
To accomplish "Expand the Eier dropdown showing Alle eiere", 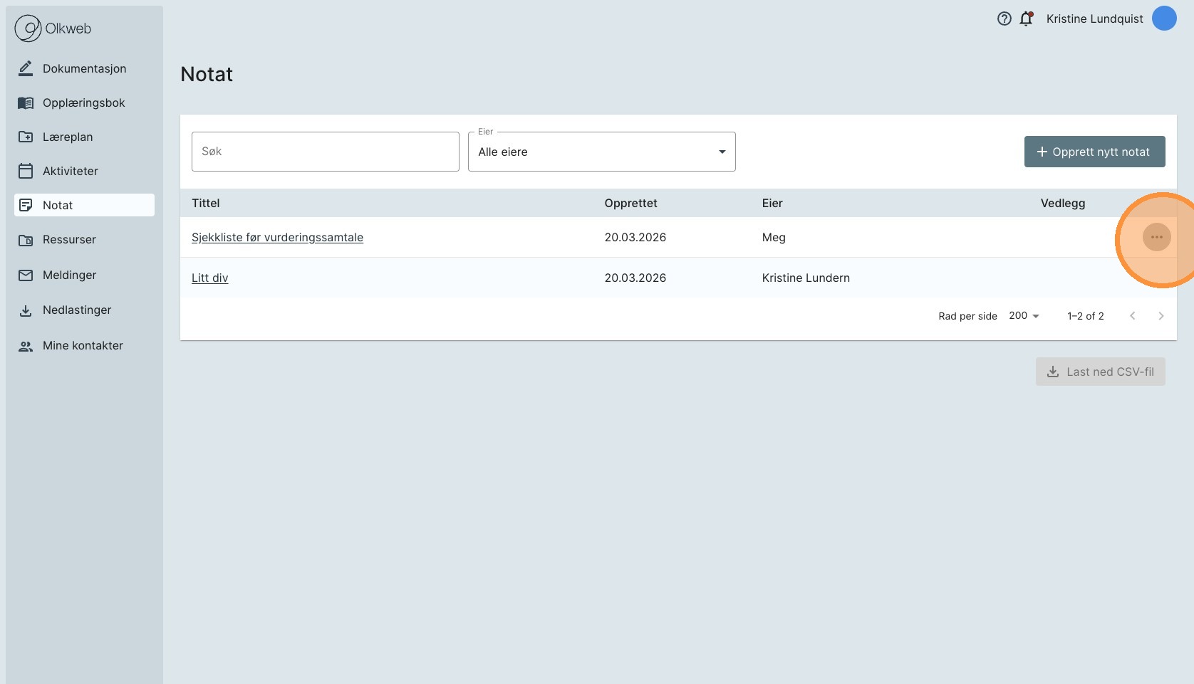I will coord(601,152).
